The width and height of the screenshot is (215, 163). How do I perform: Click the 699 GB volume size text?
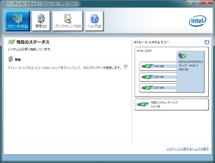coord(183,70)
